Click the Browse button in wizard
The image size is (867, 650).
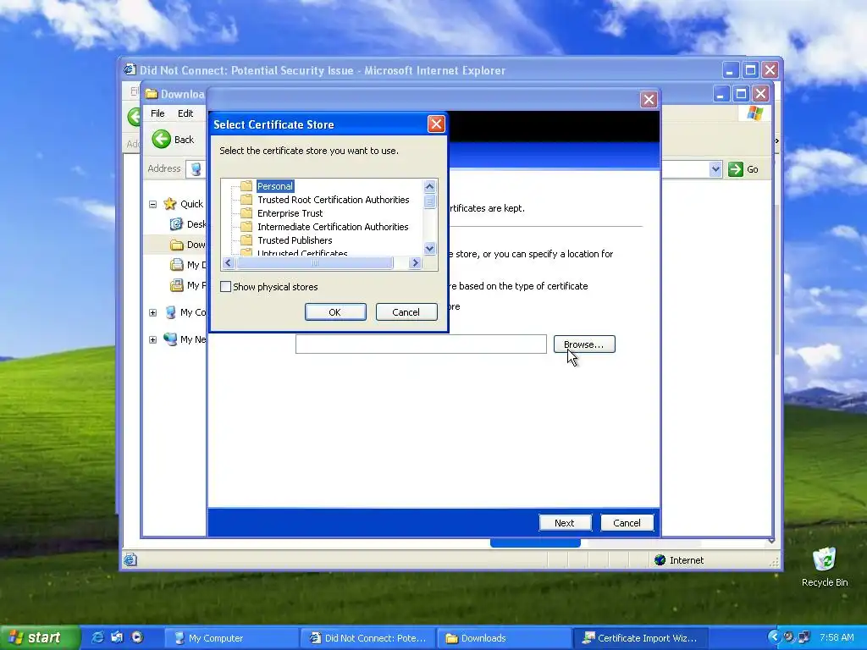pyautogui.click(x=584, y=344)
